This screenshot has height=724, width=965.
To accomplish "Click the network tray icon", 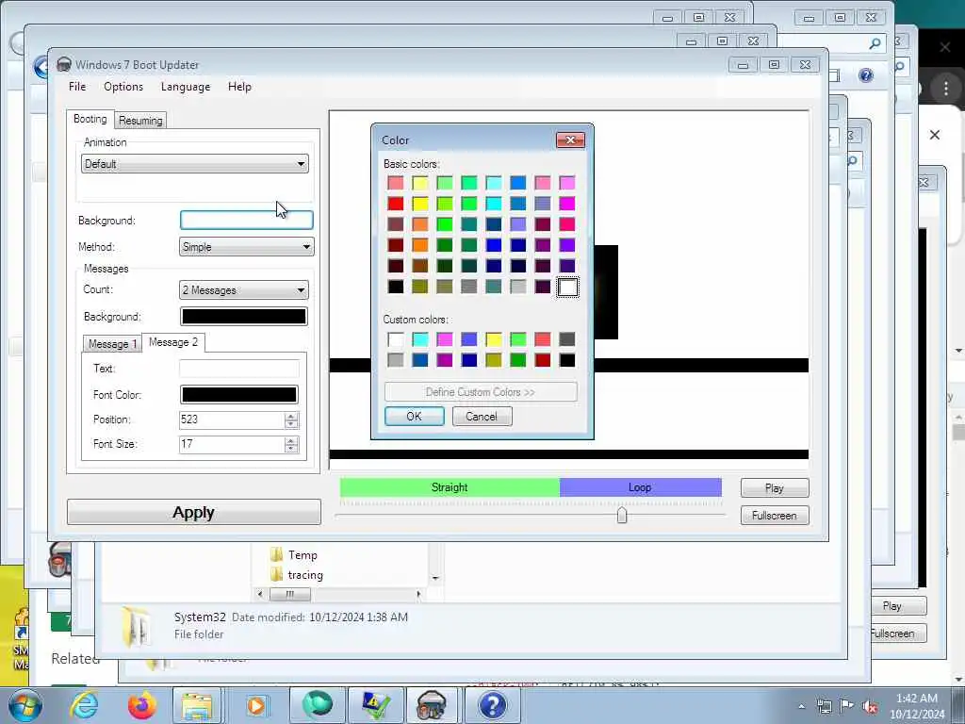I will [x=824, y=706].
